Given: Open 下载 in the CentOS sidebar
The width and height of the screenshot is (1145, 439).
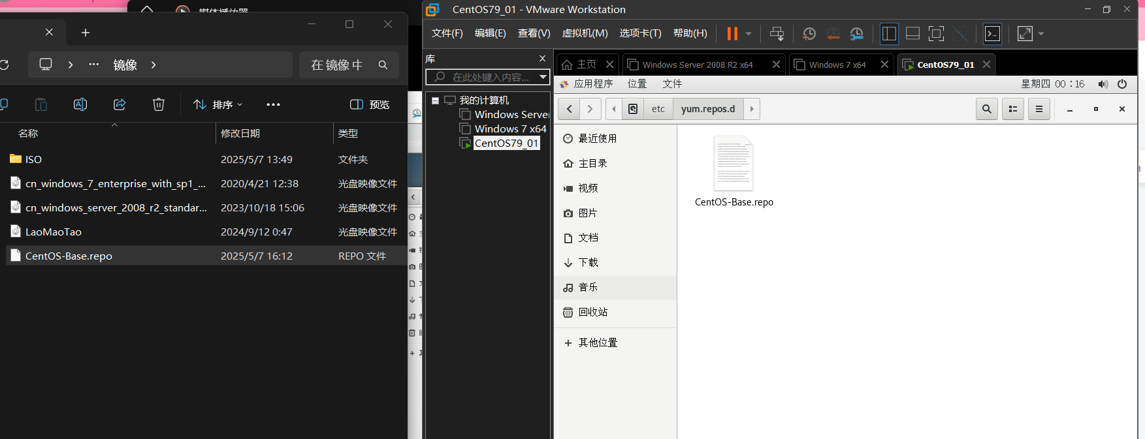Looking at the screenshot, I should tap(615, 262).
